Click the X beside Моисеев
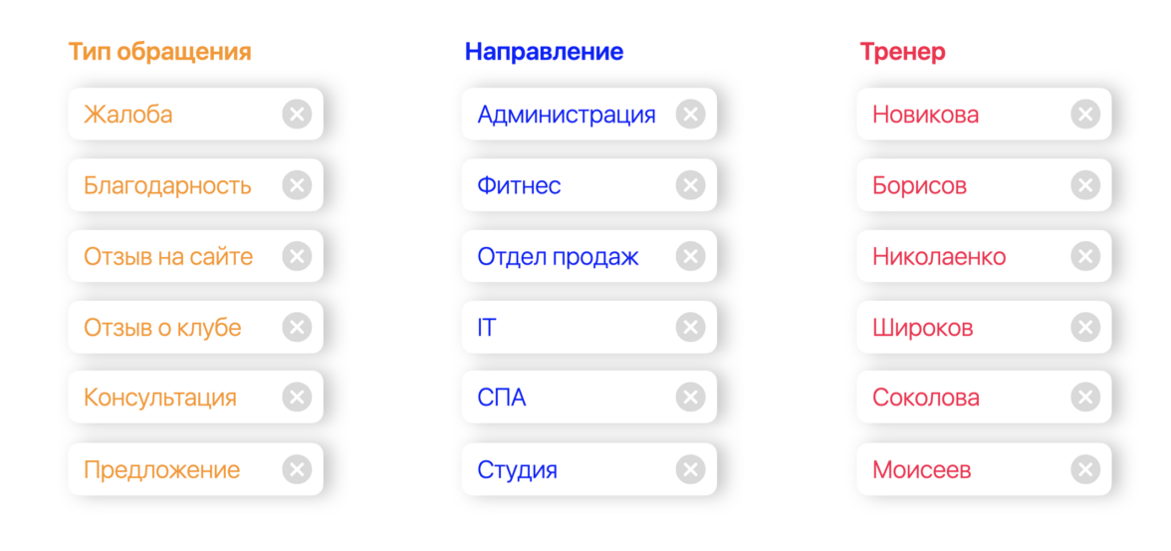Screen dimensions: 1171x551 tap(1085, 469)
